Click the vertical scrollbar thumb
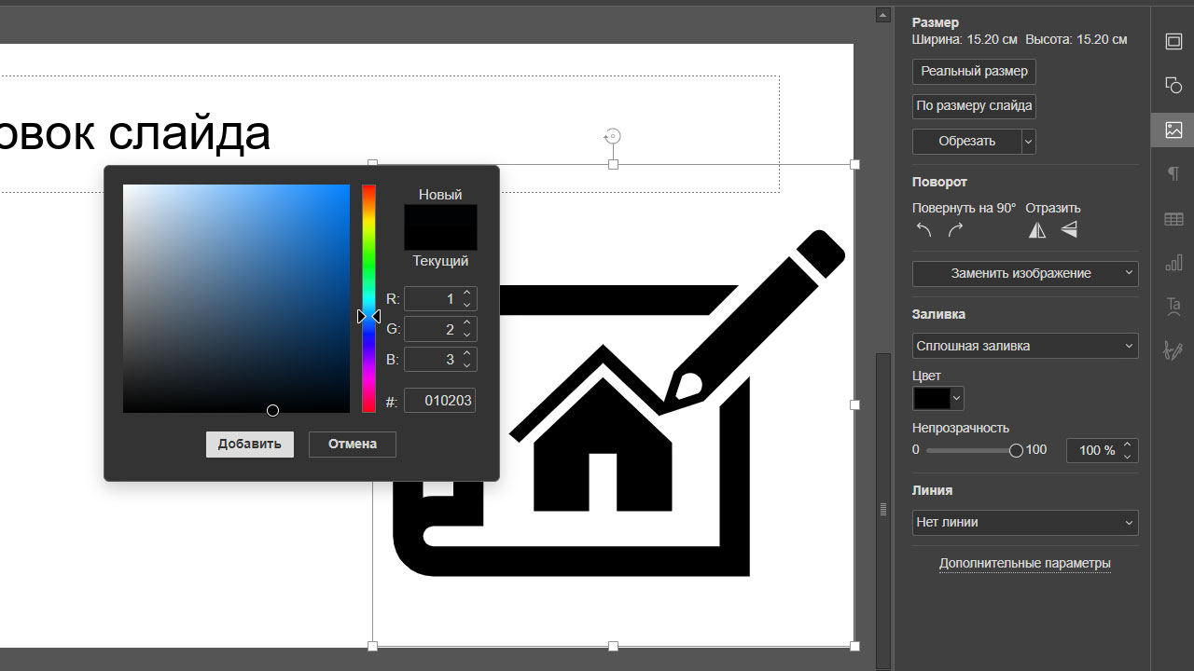 [x=882, y=508]
